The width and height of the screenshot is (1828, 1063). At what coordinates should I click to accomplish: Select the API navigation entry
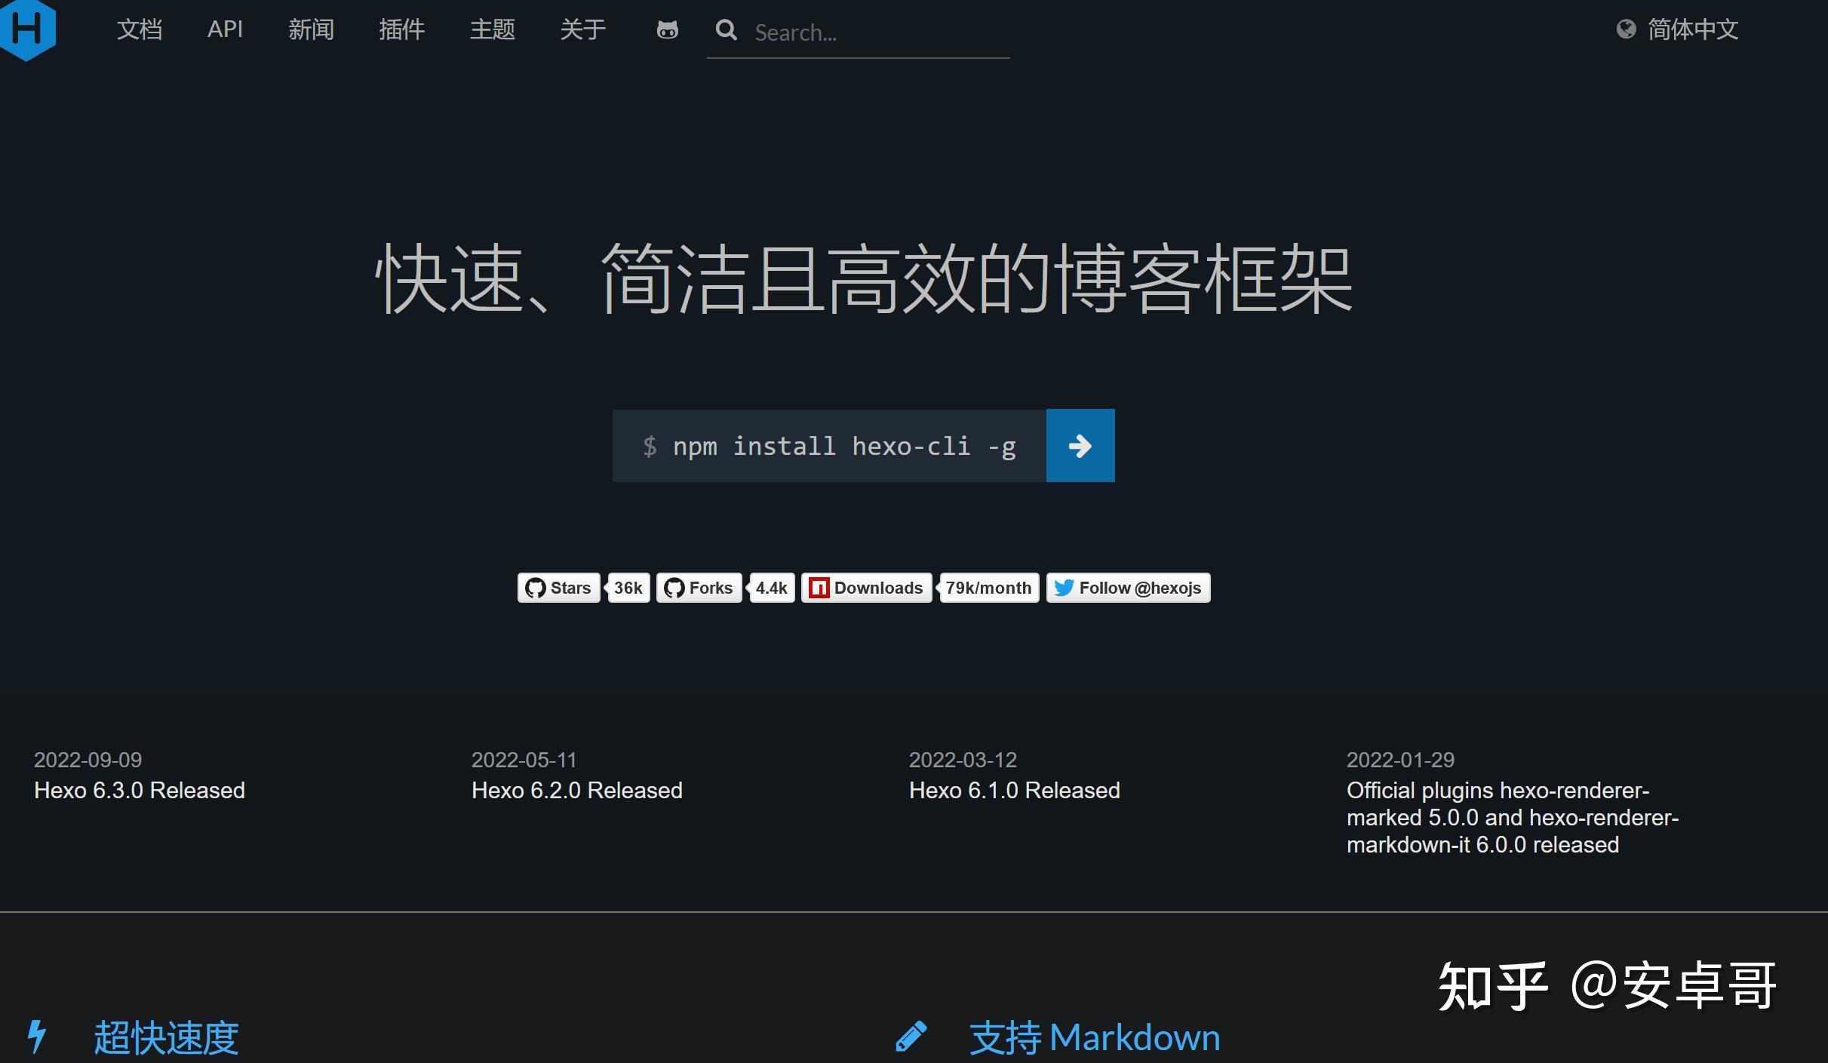click(x=224, y=30)
